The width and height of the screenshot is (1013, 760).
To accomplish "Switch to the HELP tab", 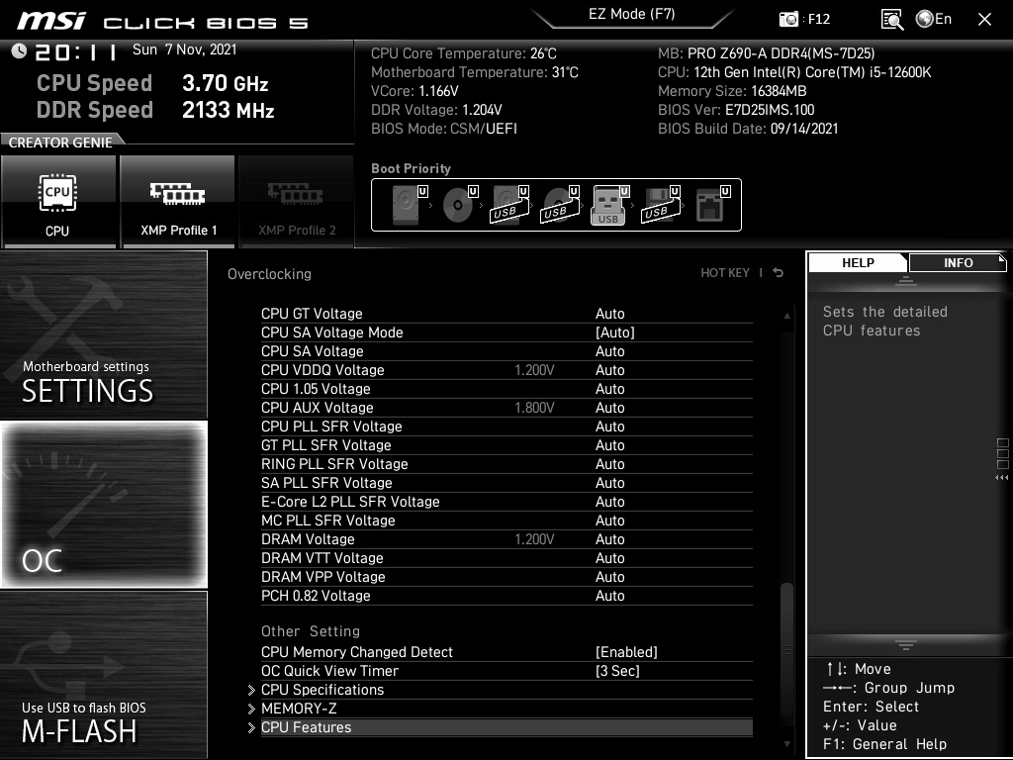I will click(x=858, y=263).
